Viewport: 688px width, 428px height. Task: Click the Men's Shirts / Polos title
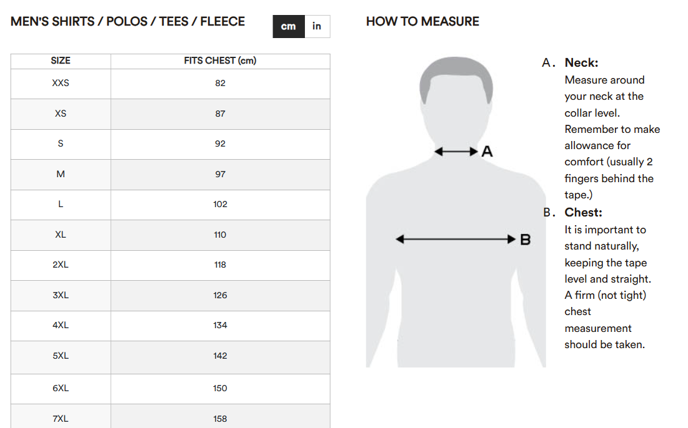pos(127,21)
